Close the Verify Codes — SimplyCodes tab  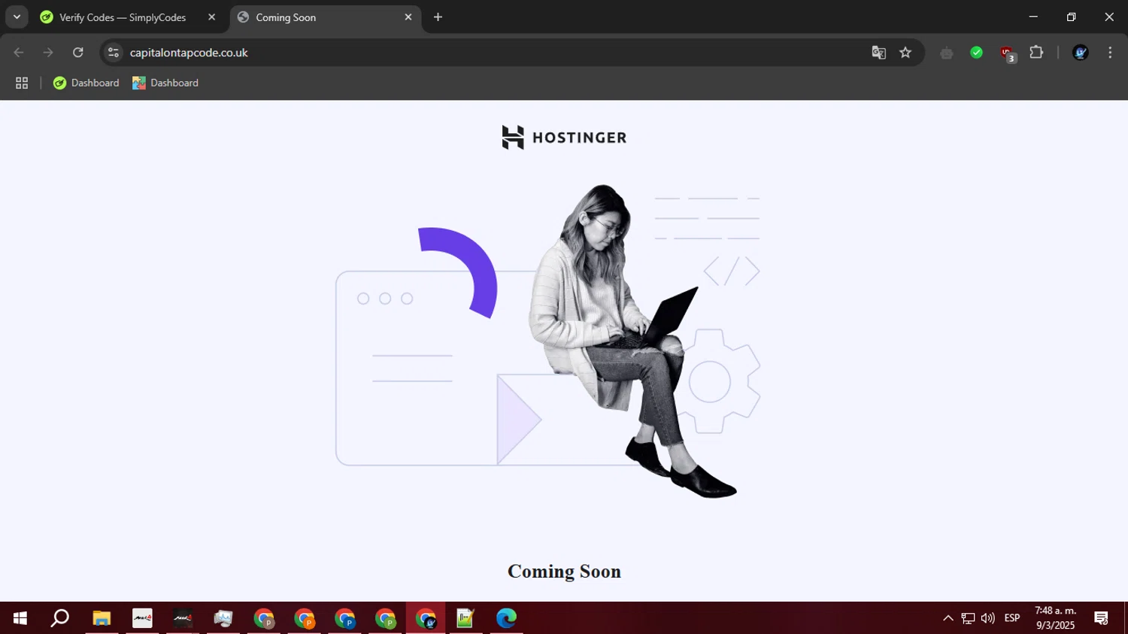click(x=211, y=17)
